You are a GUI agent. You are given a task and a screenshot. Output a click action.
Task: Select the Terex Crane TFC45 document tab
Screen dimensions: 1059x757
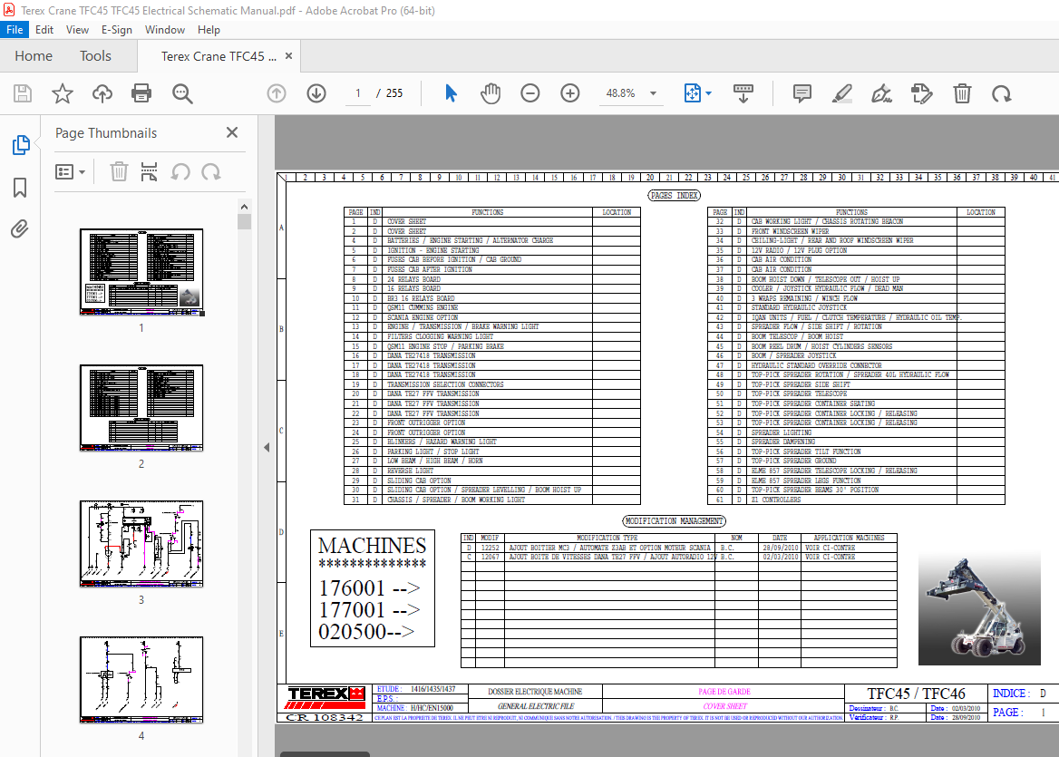pos(219,56)
